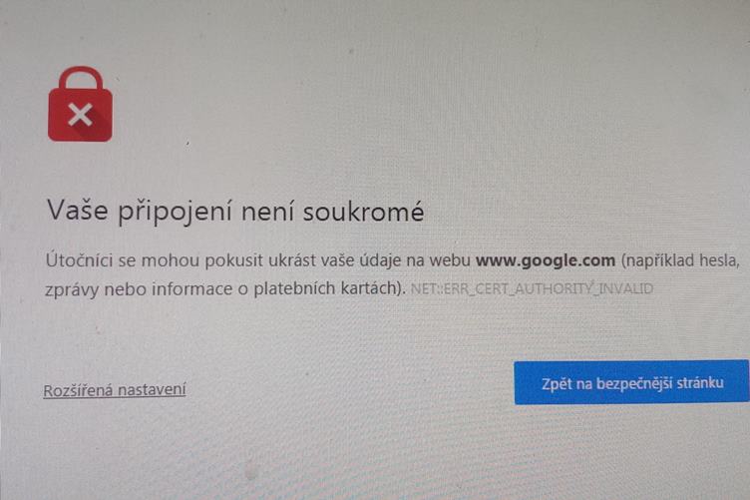Click the word nastavení in the underlined link

point(152,390)
